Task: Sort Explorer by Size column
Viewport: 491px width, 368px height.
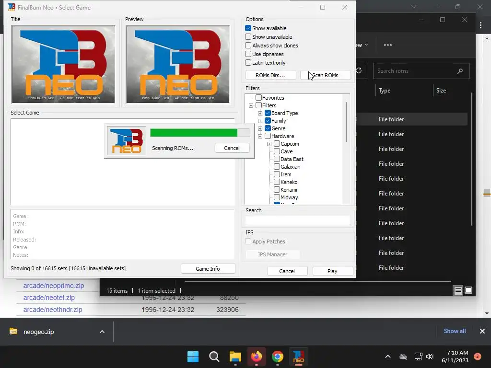Action: [441, 91]
